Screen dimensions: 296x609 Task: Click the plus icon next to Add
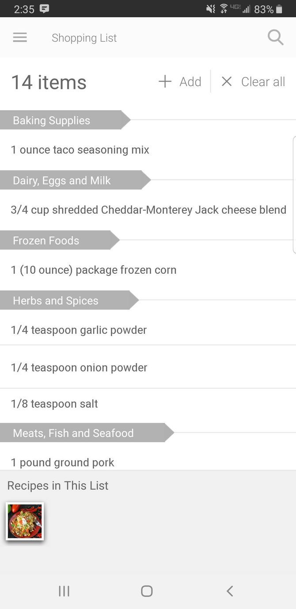164,81
